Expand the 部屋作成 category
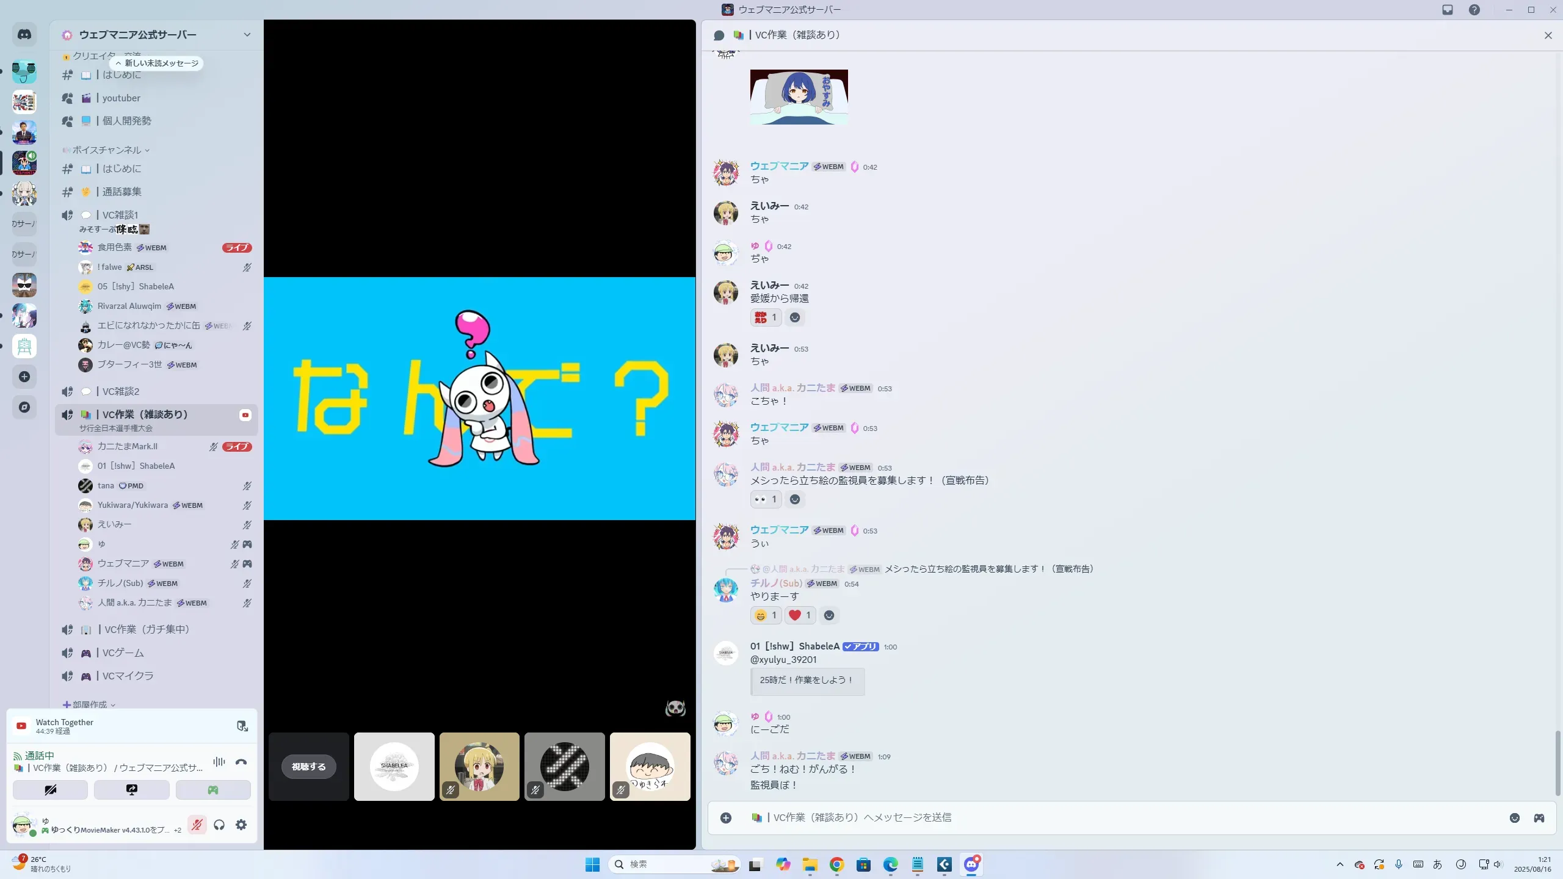The height and width of the screenshot is (879, 1563). click(90, 704)
